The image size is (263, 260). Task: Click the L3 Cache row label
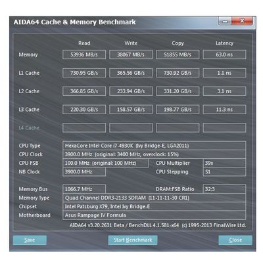pos(29,110)
